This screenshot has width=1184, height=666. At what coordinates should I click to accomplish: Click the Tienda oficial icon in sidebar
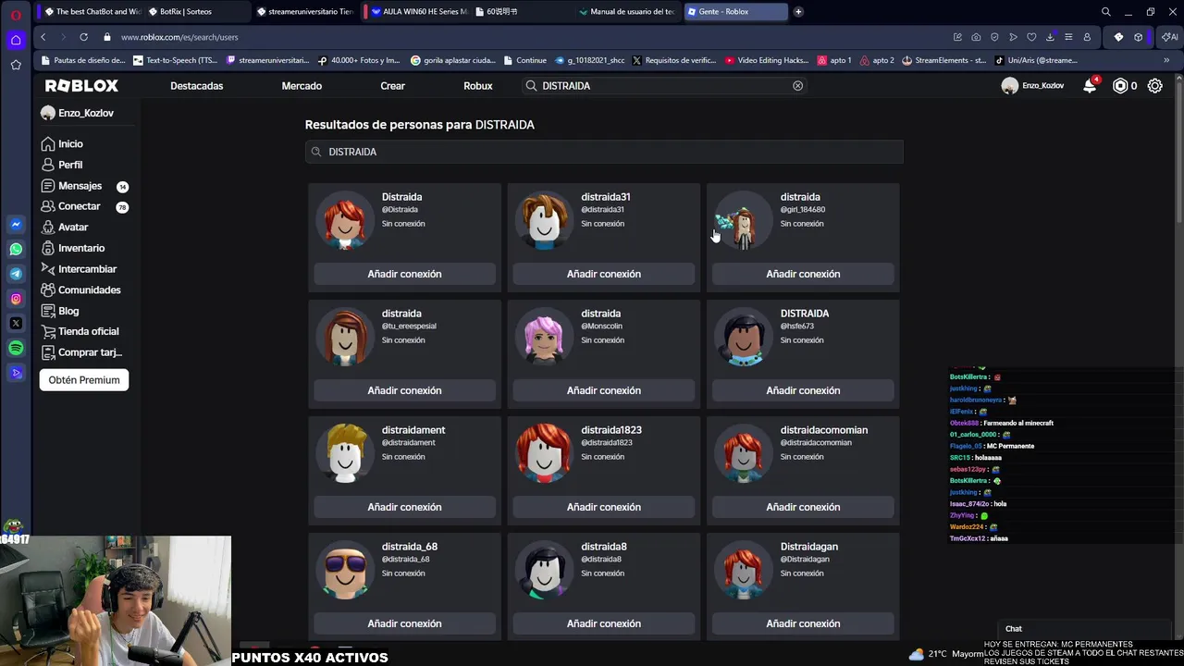[48, 331]
